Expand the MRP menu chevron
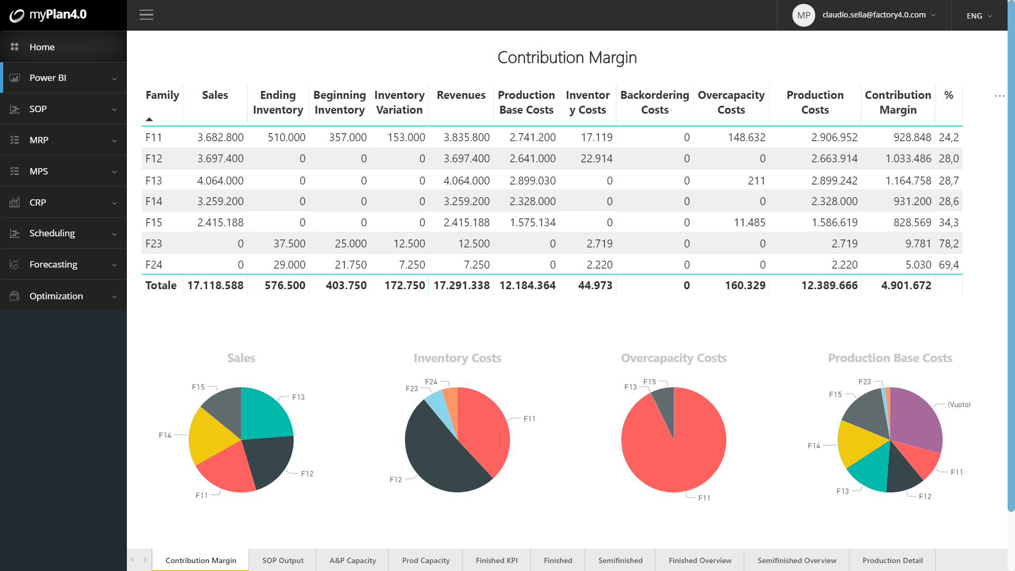The height and width of the screenshot is (571, 1015). 115,141
